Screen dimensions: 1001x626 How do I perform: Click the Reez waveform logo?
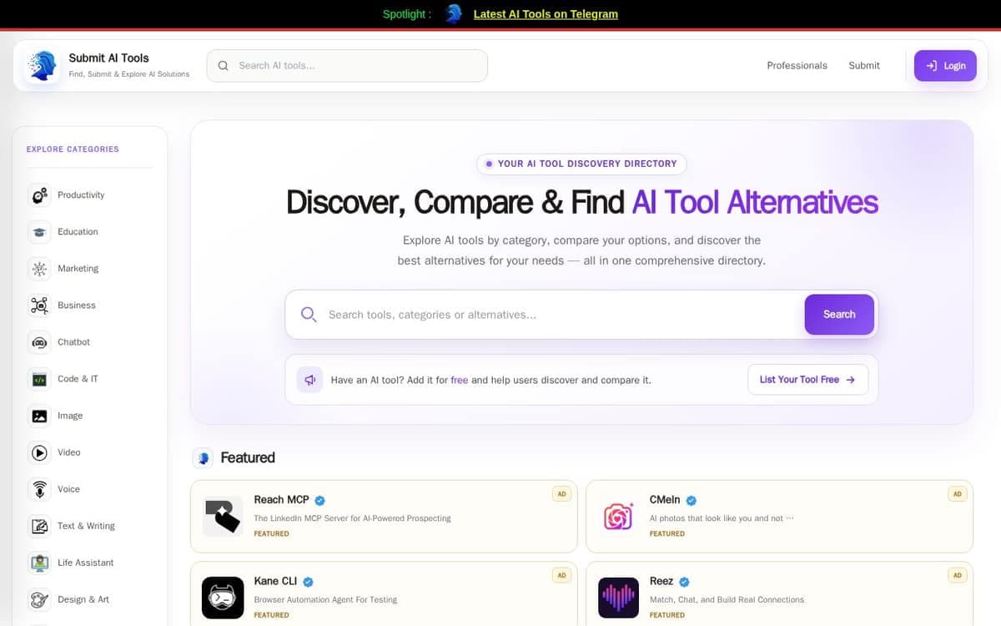tap(618, 598)
